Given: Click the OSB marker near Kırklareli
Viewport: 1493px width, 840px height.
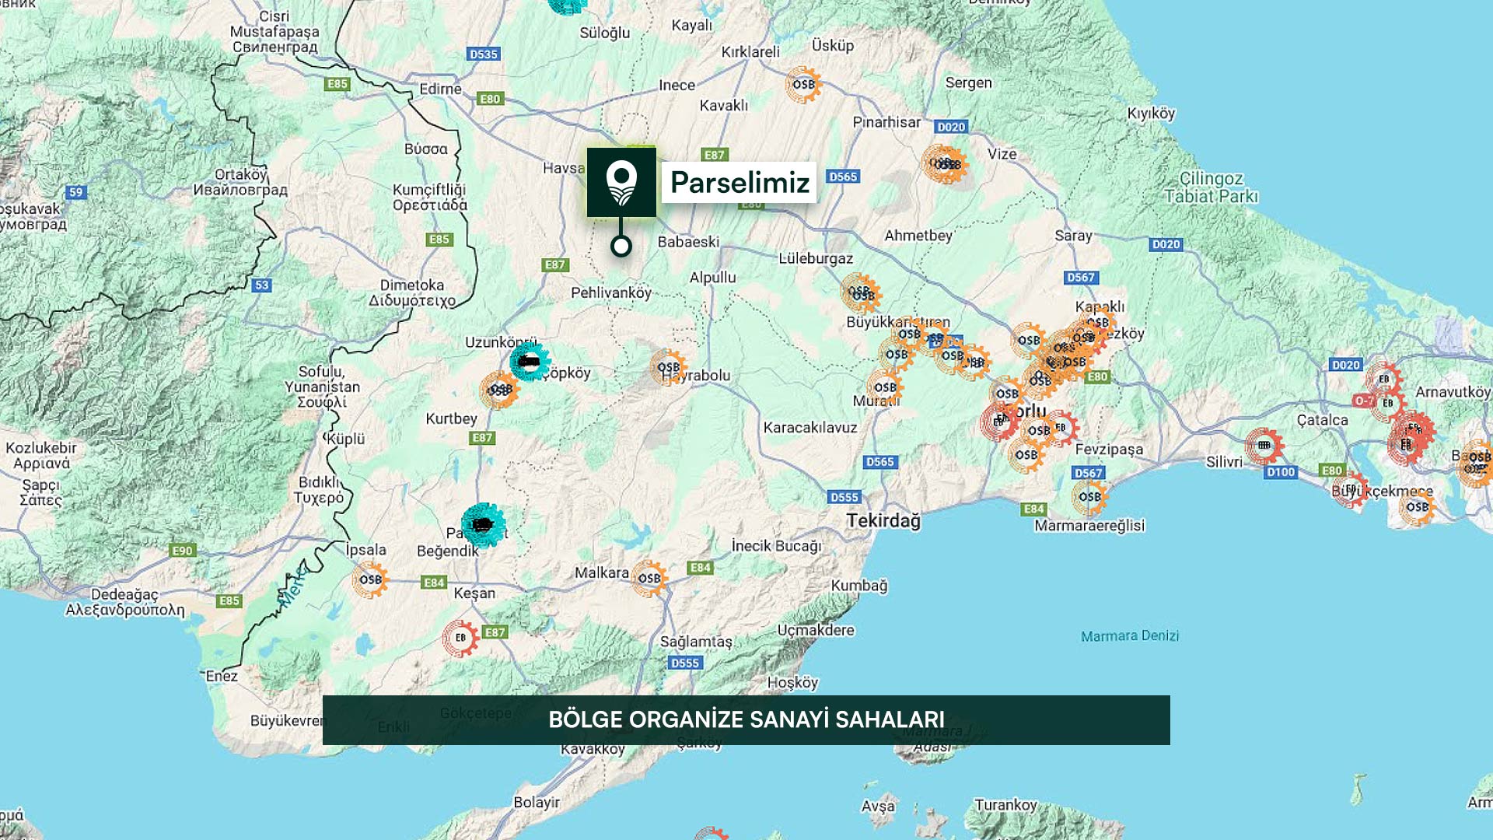Looking at the screenshot, I should (x=803, y=85).
